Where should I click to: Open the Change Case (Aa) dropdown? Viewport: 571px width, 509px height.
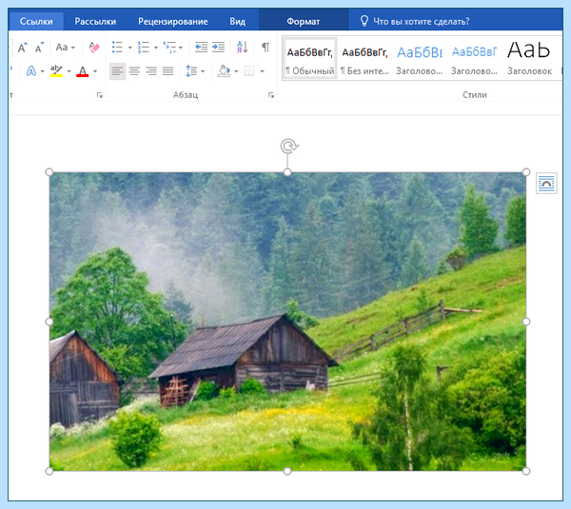[65, 48]
